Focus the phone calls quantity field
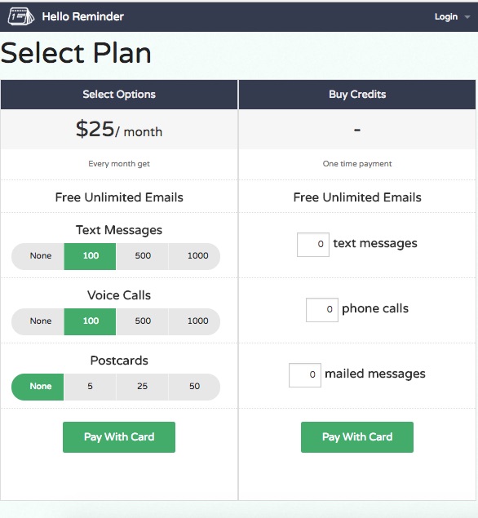The width and height of the screenshot is (478, 518). pos(322,310)
